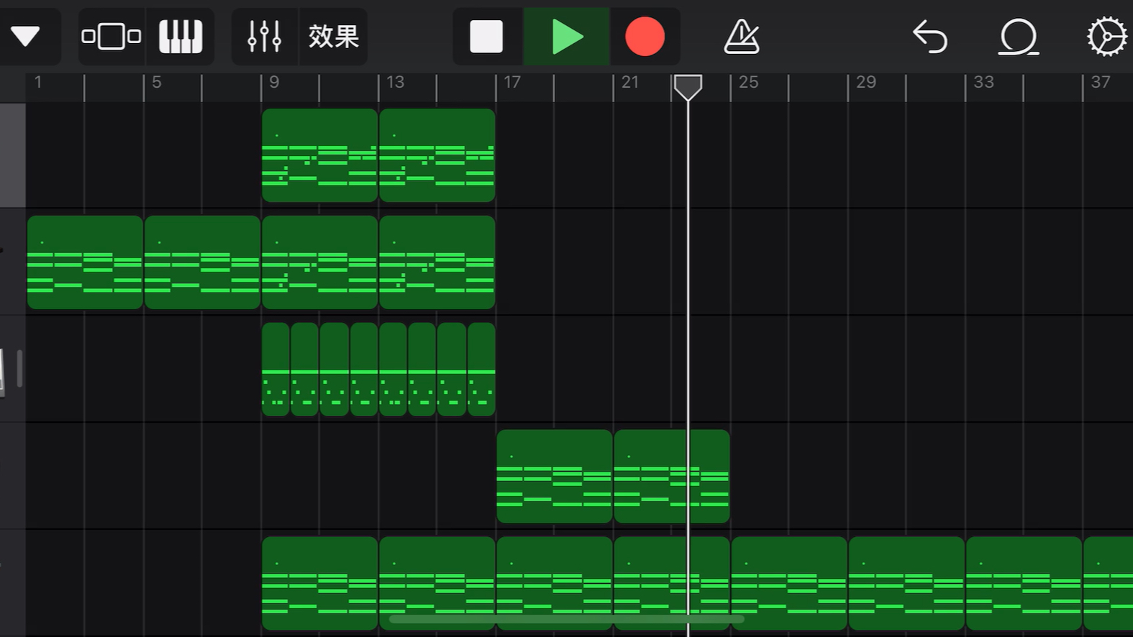Open the loop browser
This screenshot has width=1133, height=637.
coord(1019,37)
